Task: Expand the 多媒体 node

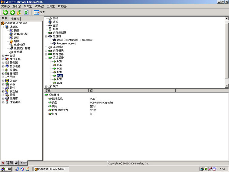Action: pyautogui.click(x=3, y=70)
